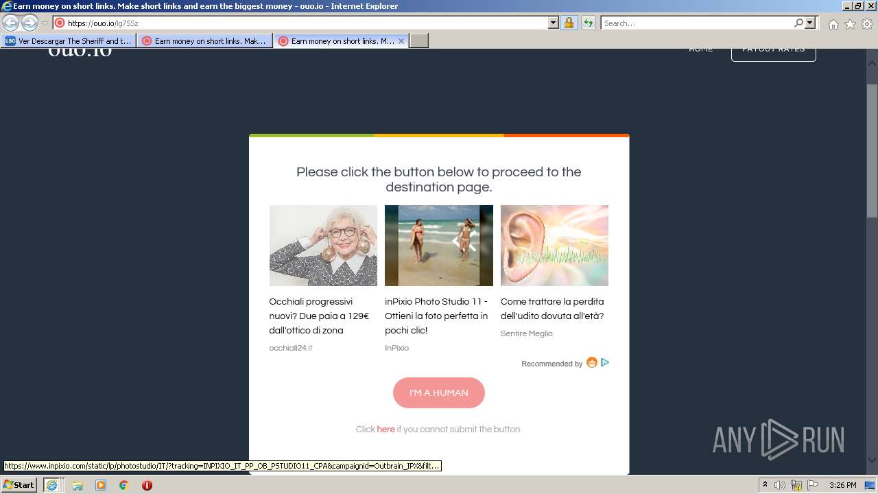Click the occhiali24.it source text

[x=291, y=348]
